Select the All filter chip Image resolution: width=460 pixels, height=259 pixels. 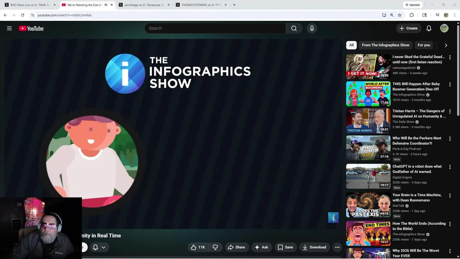pos(351,45)
